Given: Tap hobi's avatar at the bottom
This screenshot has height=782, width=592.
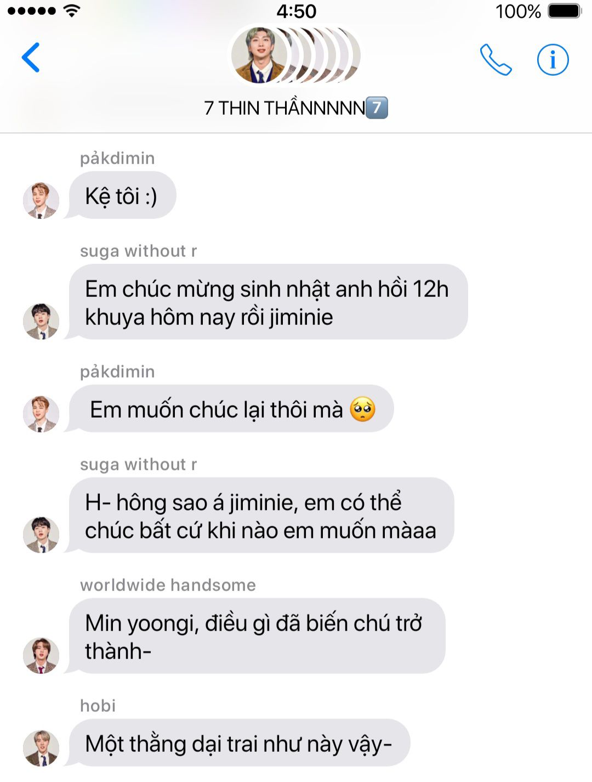Looking at the screenshot, I should tap(41, 748).
